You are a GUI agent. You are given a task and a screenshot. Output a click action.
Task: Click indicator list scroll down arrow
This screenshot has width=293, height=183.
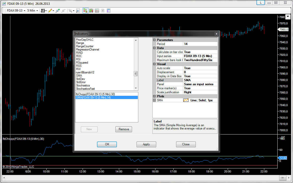[136, 88]
